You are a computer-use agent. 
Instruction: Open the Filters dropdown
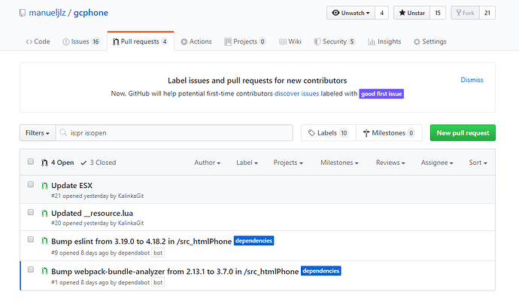tap(38, 132)
